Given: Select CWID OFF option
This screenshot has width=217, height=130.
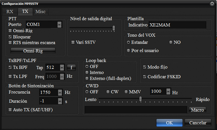Looking at the screenshot, I should point(87,92).
